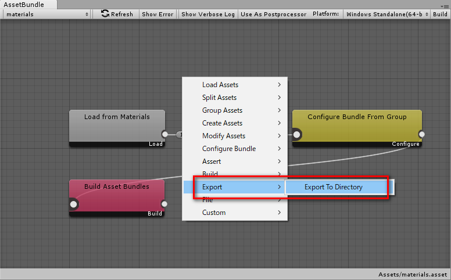The image size is (451, 280).
Task: Toggle Show Verbose Log
Action: click(x=208, y=14)
